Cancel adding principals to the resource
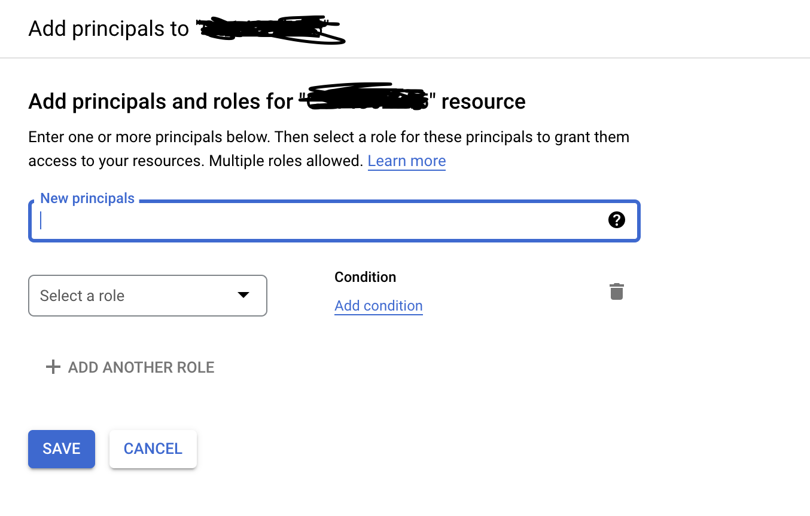 click(x=153, y=449)
